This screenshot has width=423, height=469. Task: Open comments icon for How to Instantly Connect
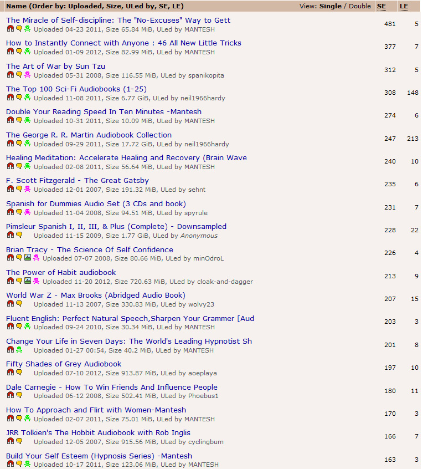point(19,51)
